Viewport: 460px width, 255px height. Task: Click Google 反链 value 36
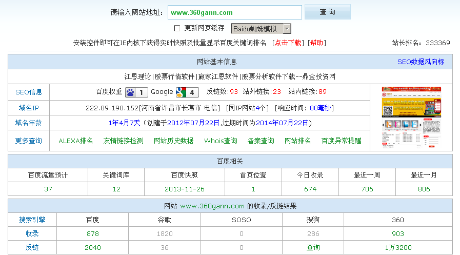[165, 248]
